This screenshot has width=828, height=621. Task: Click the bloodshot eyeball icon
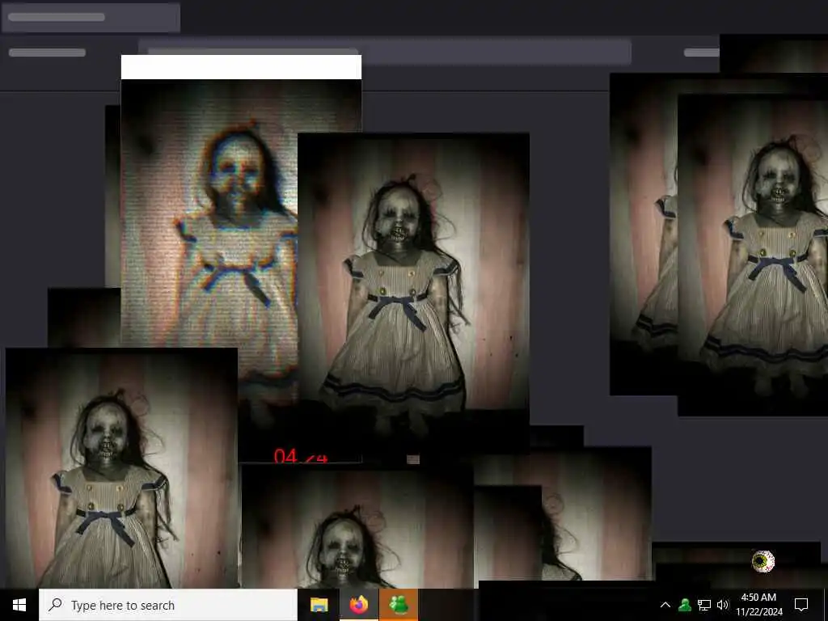coord(763,561)
